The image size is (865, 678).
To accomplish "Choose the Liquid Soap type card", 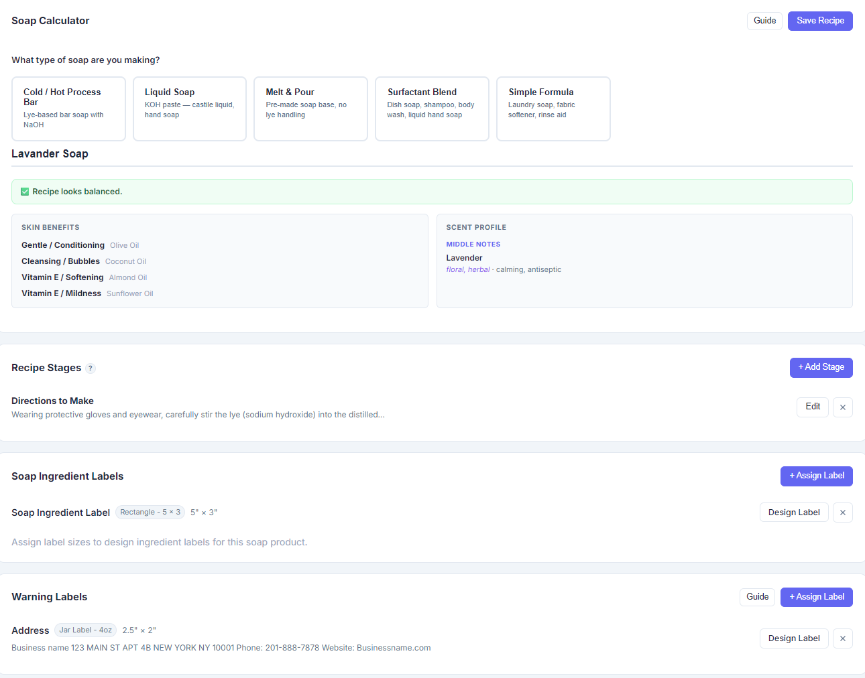I will click(190, 109).
